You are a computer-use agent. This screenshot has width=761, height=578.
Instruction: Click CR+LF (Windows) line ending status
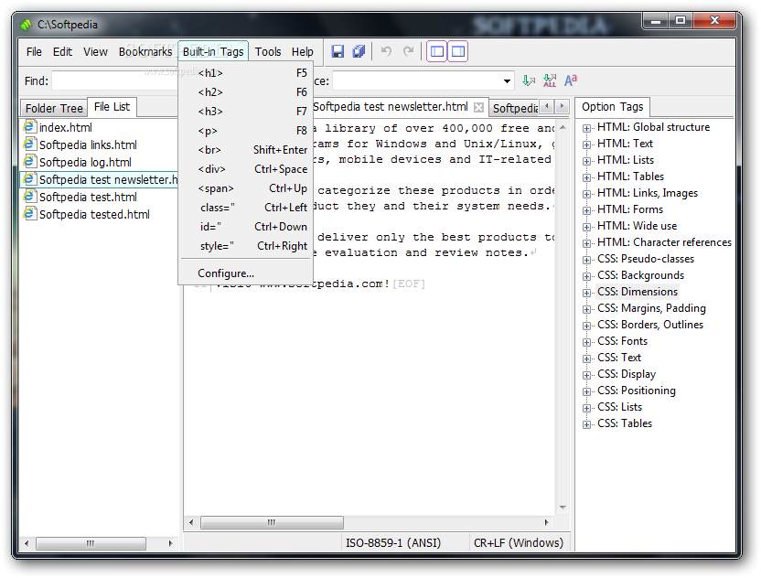[x=519, y=542]
